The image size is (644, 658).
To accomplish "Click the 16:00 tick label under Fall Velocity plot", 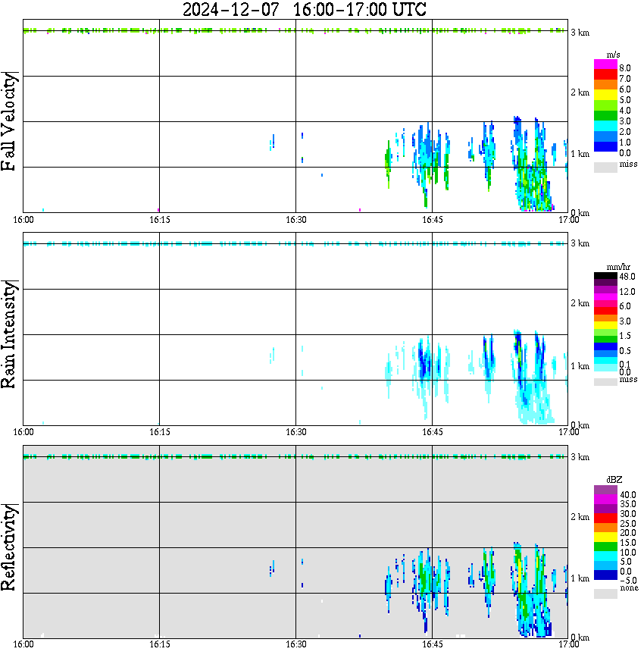I will coord(24,220).
